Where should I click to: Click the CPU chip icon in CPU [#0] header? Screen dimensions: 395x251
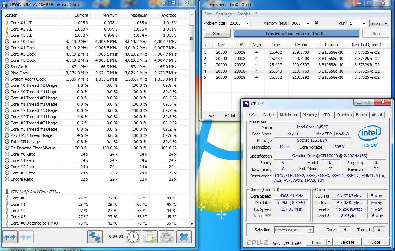click(x=7, y=192)
